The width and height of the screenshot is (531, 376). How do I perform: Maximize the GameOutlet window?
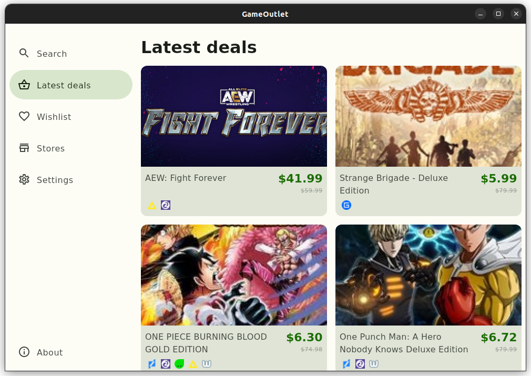click(x=498, y=14)
